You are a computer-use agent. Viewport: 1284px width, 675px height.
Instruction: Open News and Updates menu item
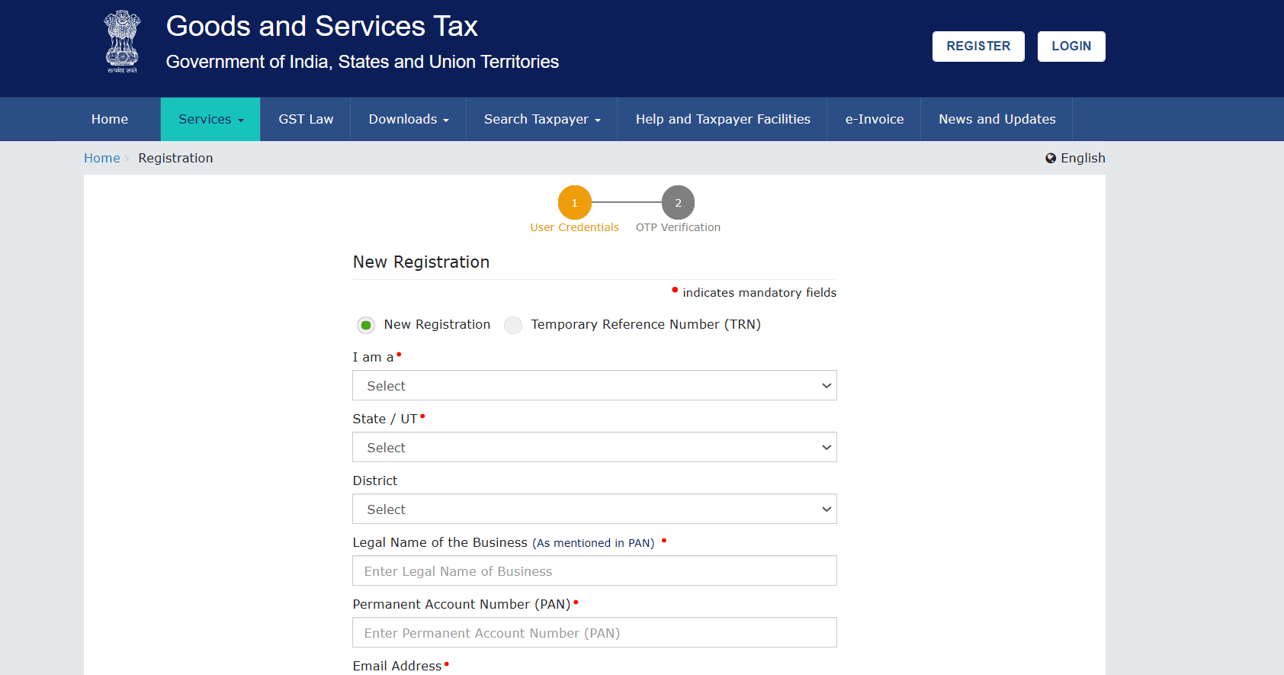point(997,119)
